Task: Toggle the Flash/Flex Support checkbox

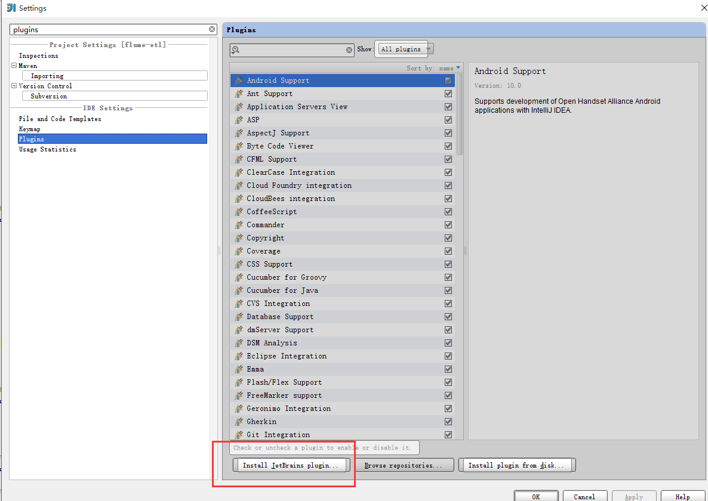Action: 448,382
